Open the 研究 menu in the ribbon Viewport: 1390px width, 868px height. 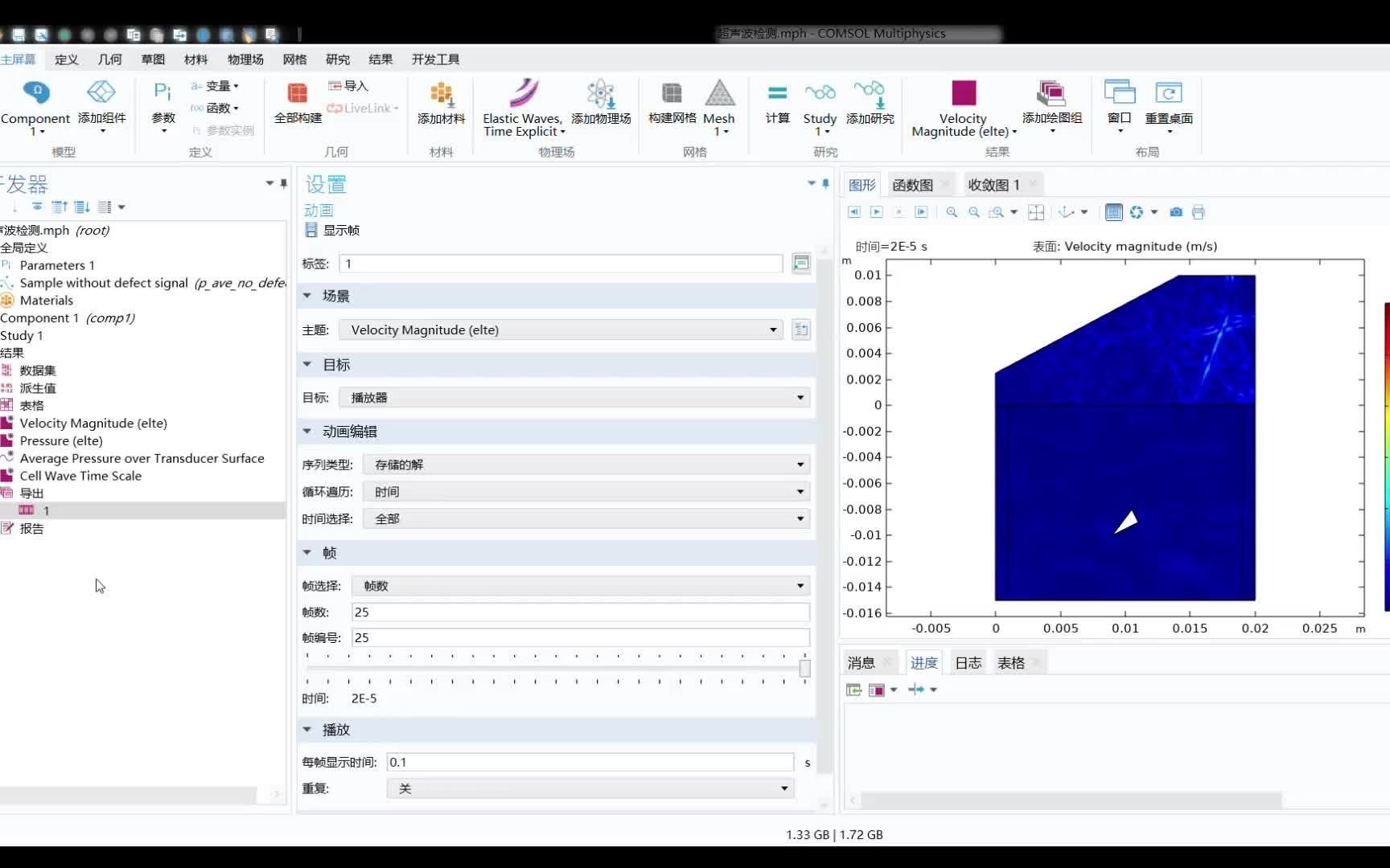click(337, 59)
